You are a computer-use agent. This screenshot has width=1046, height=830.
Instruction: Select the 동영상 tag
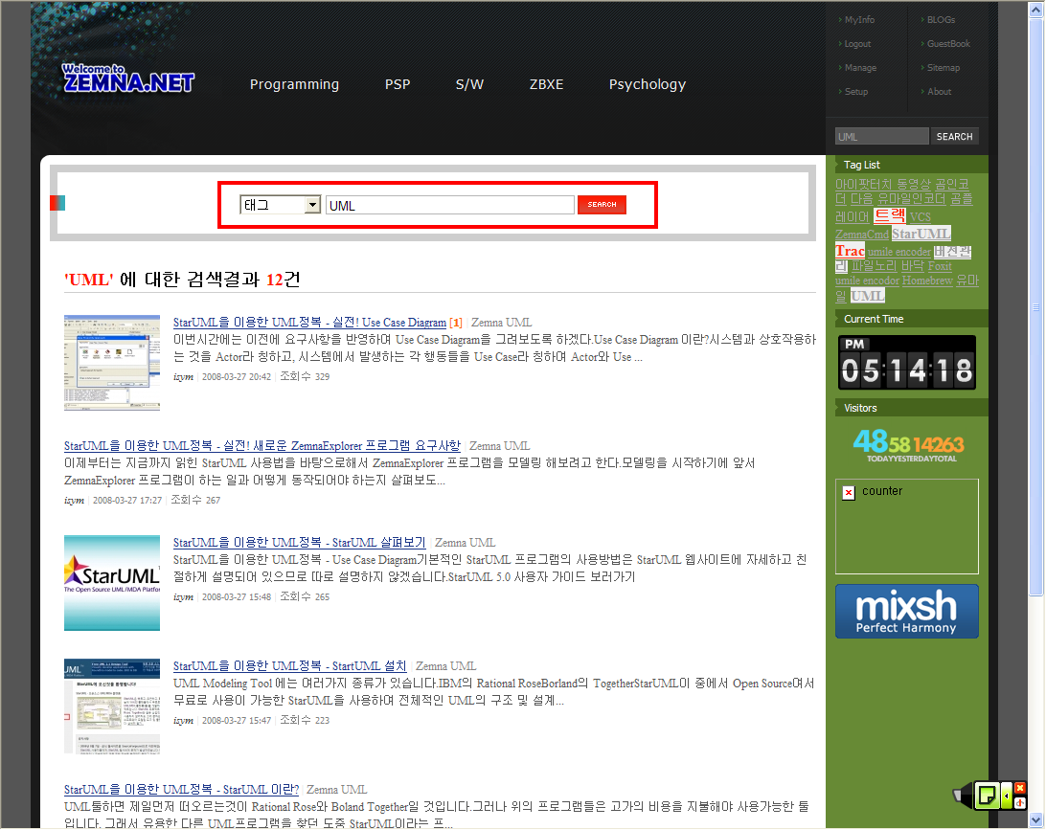pyautogui.click(x=913, y=184)
